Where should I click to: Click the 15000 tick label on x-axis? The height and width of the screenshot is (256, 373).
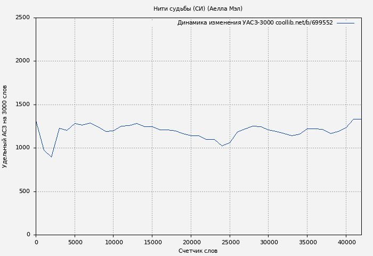click(152, 242)
